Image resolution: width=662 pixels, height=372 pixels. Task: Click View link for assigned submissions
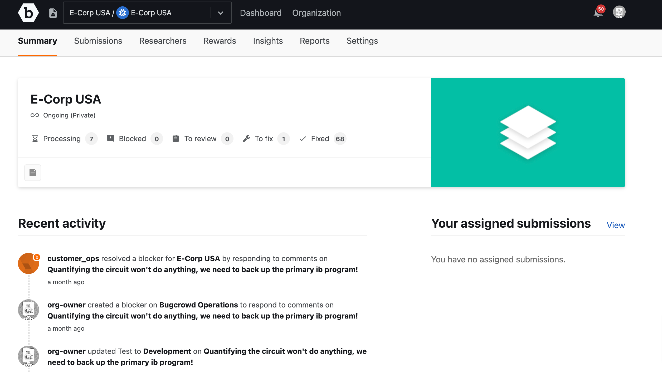616,225
